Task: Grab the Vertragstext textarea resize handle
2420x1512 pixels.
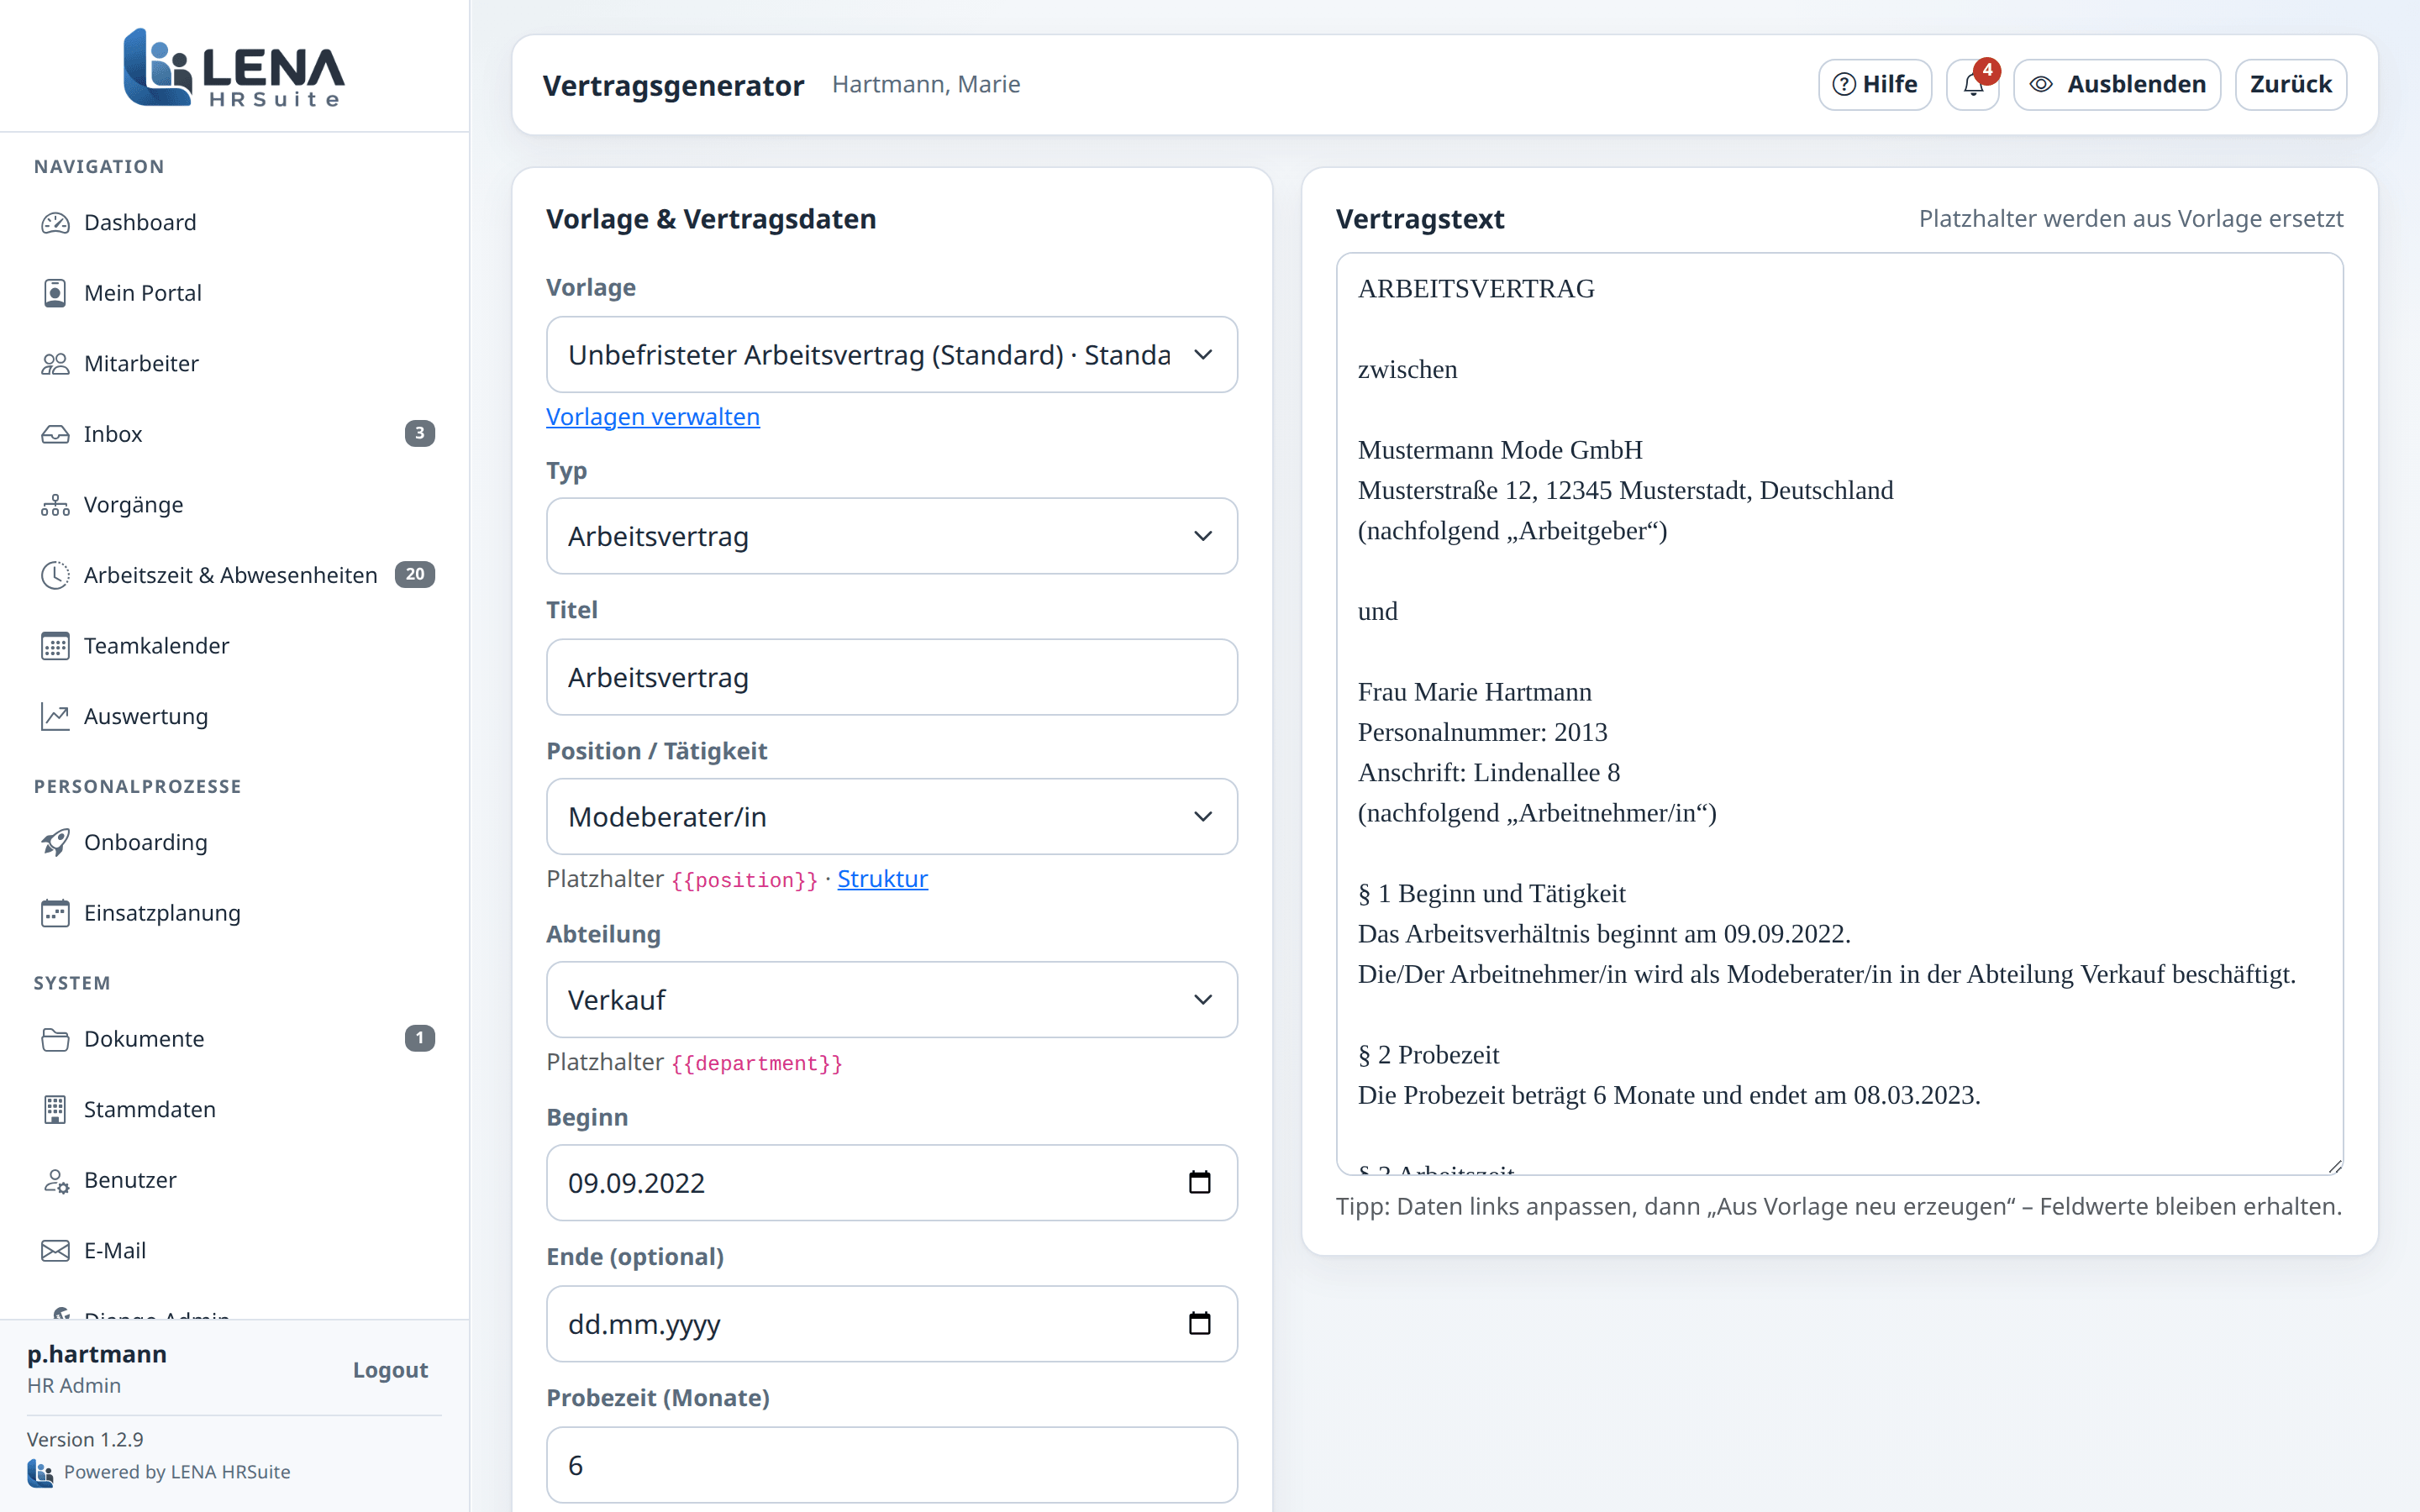Action: [2334, 1166]
